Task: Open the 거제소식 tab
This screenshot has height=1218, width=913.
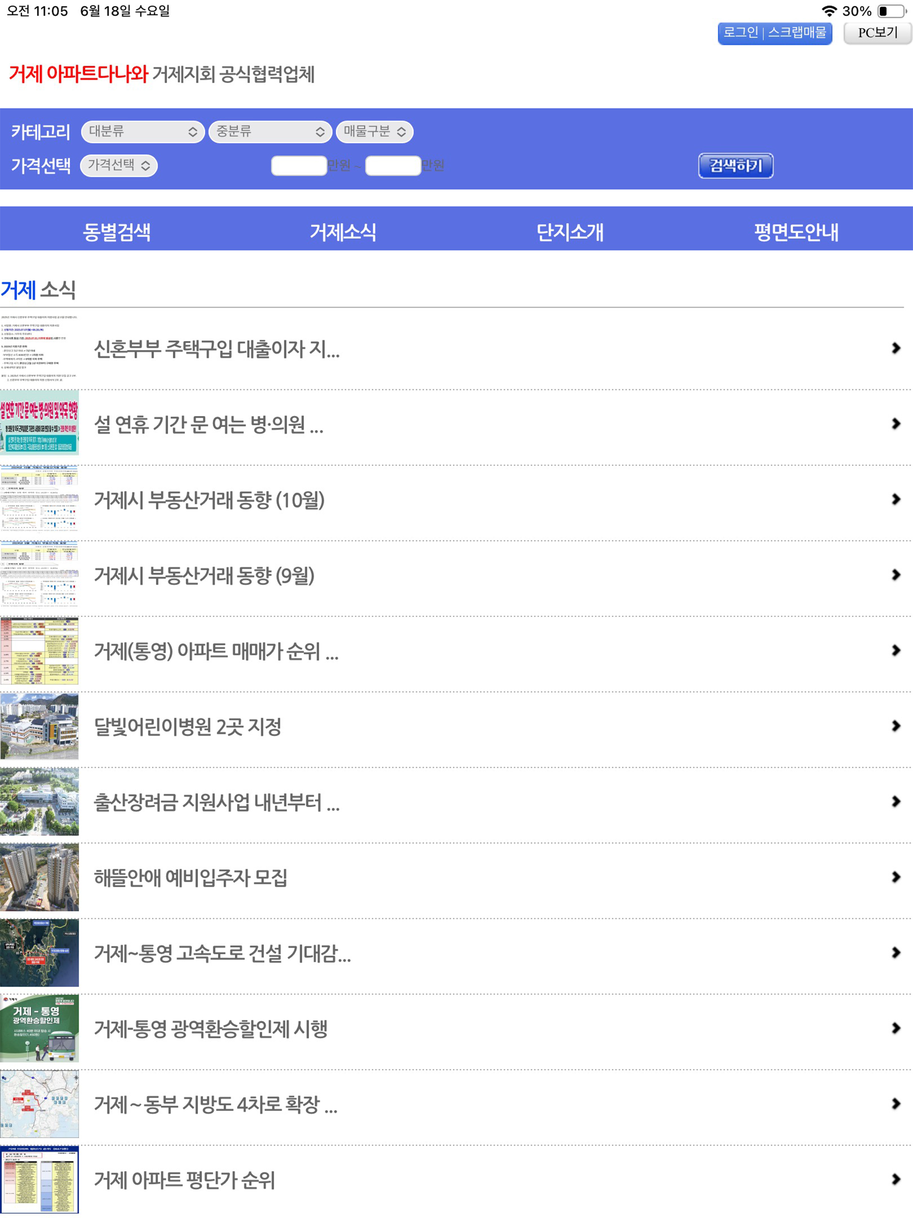Action: click(x=343, y=232)
